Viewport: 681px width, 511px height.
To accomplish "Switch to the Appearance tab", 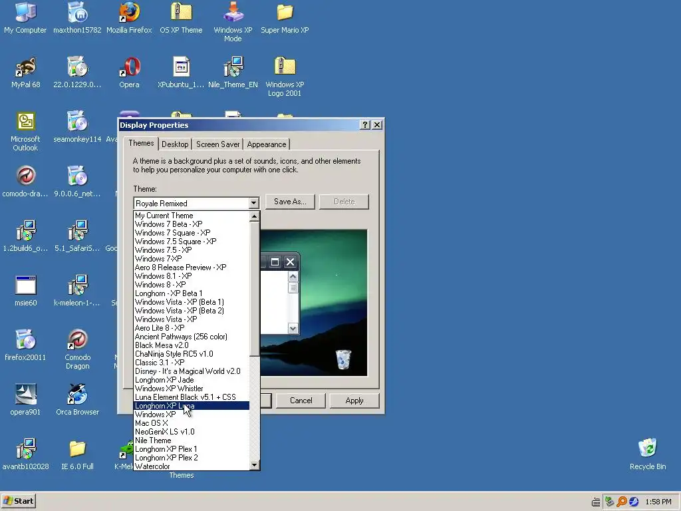I will tap(267, 144).
